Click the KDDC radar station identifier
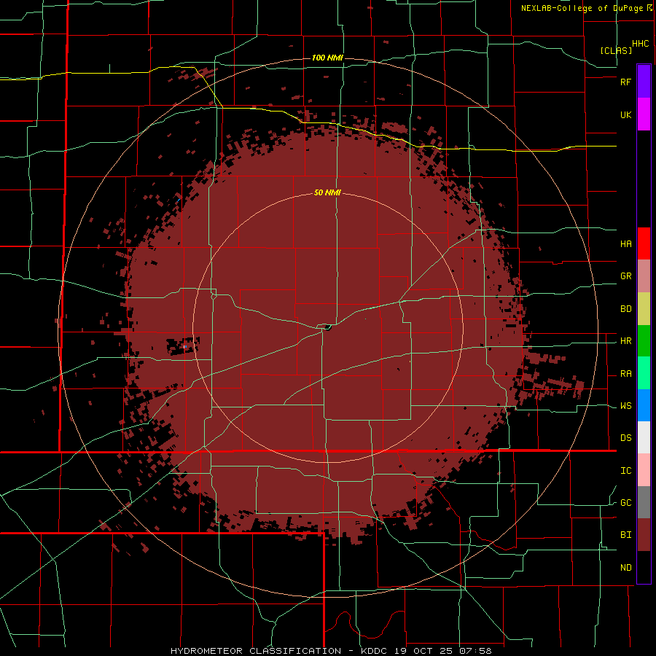The width and height of the screenshot is (656, 656). [372, 651]
